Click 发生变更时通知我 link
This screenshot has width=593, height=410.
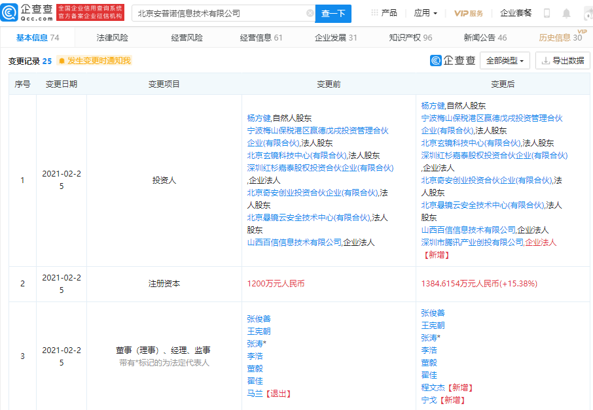pyautogui.click(x=99, y=61)
